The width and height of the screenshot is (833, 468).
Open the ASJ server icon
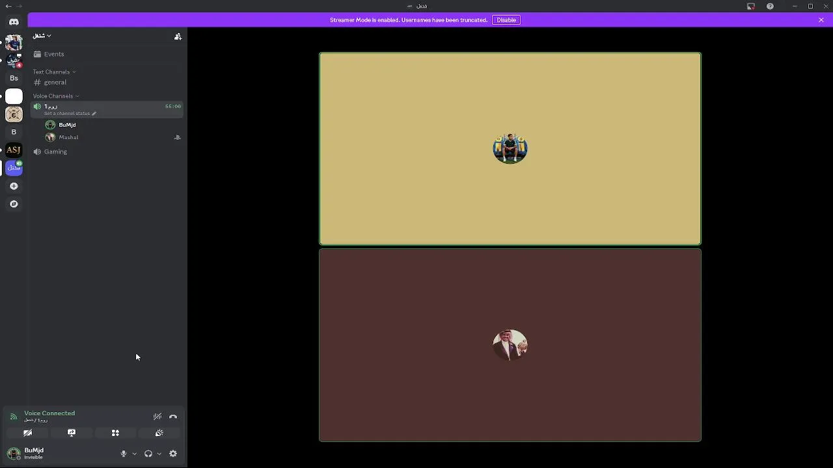tap(14, 150)
